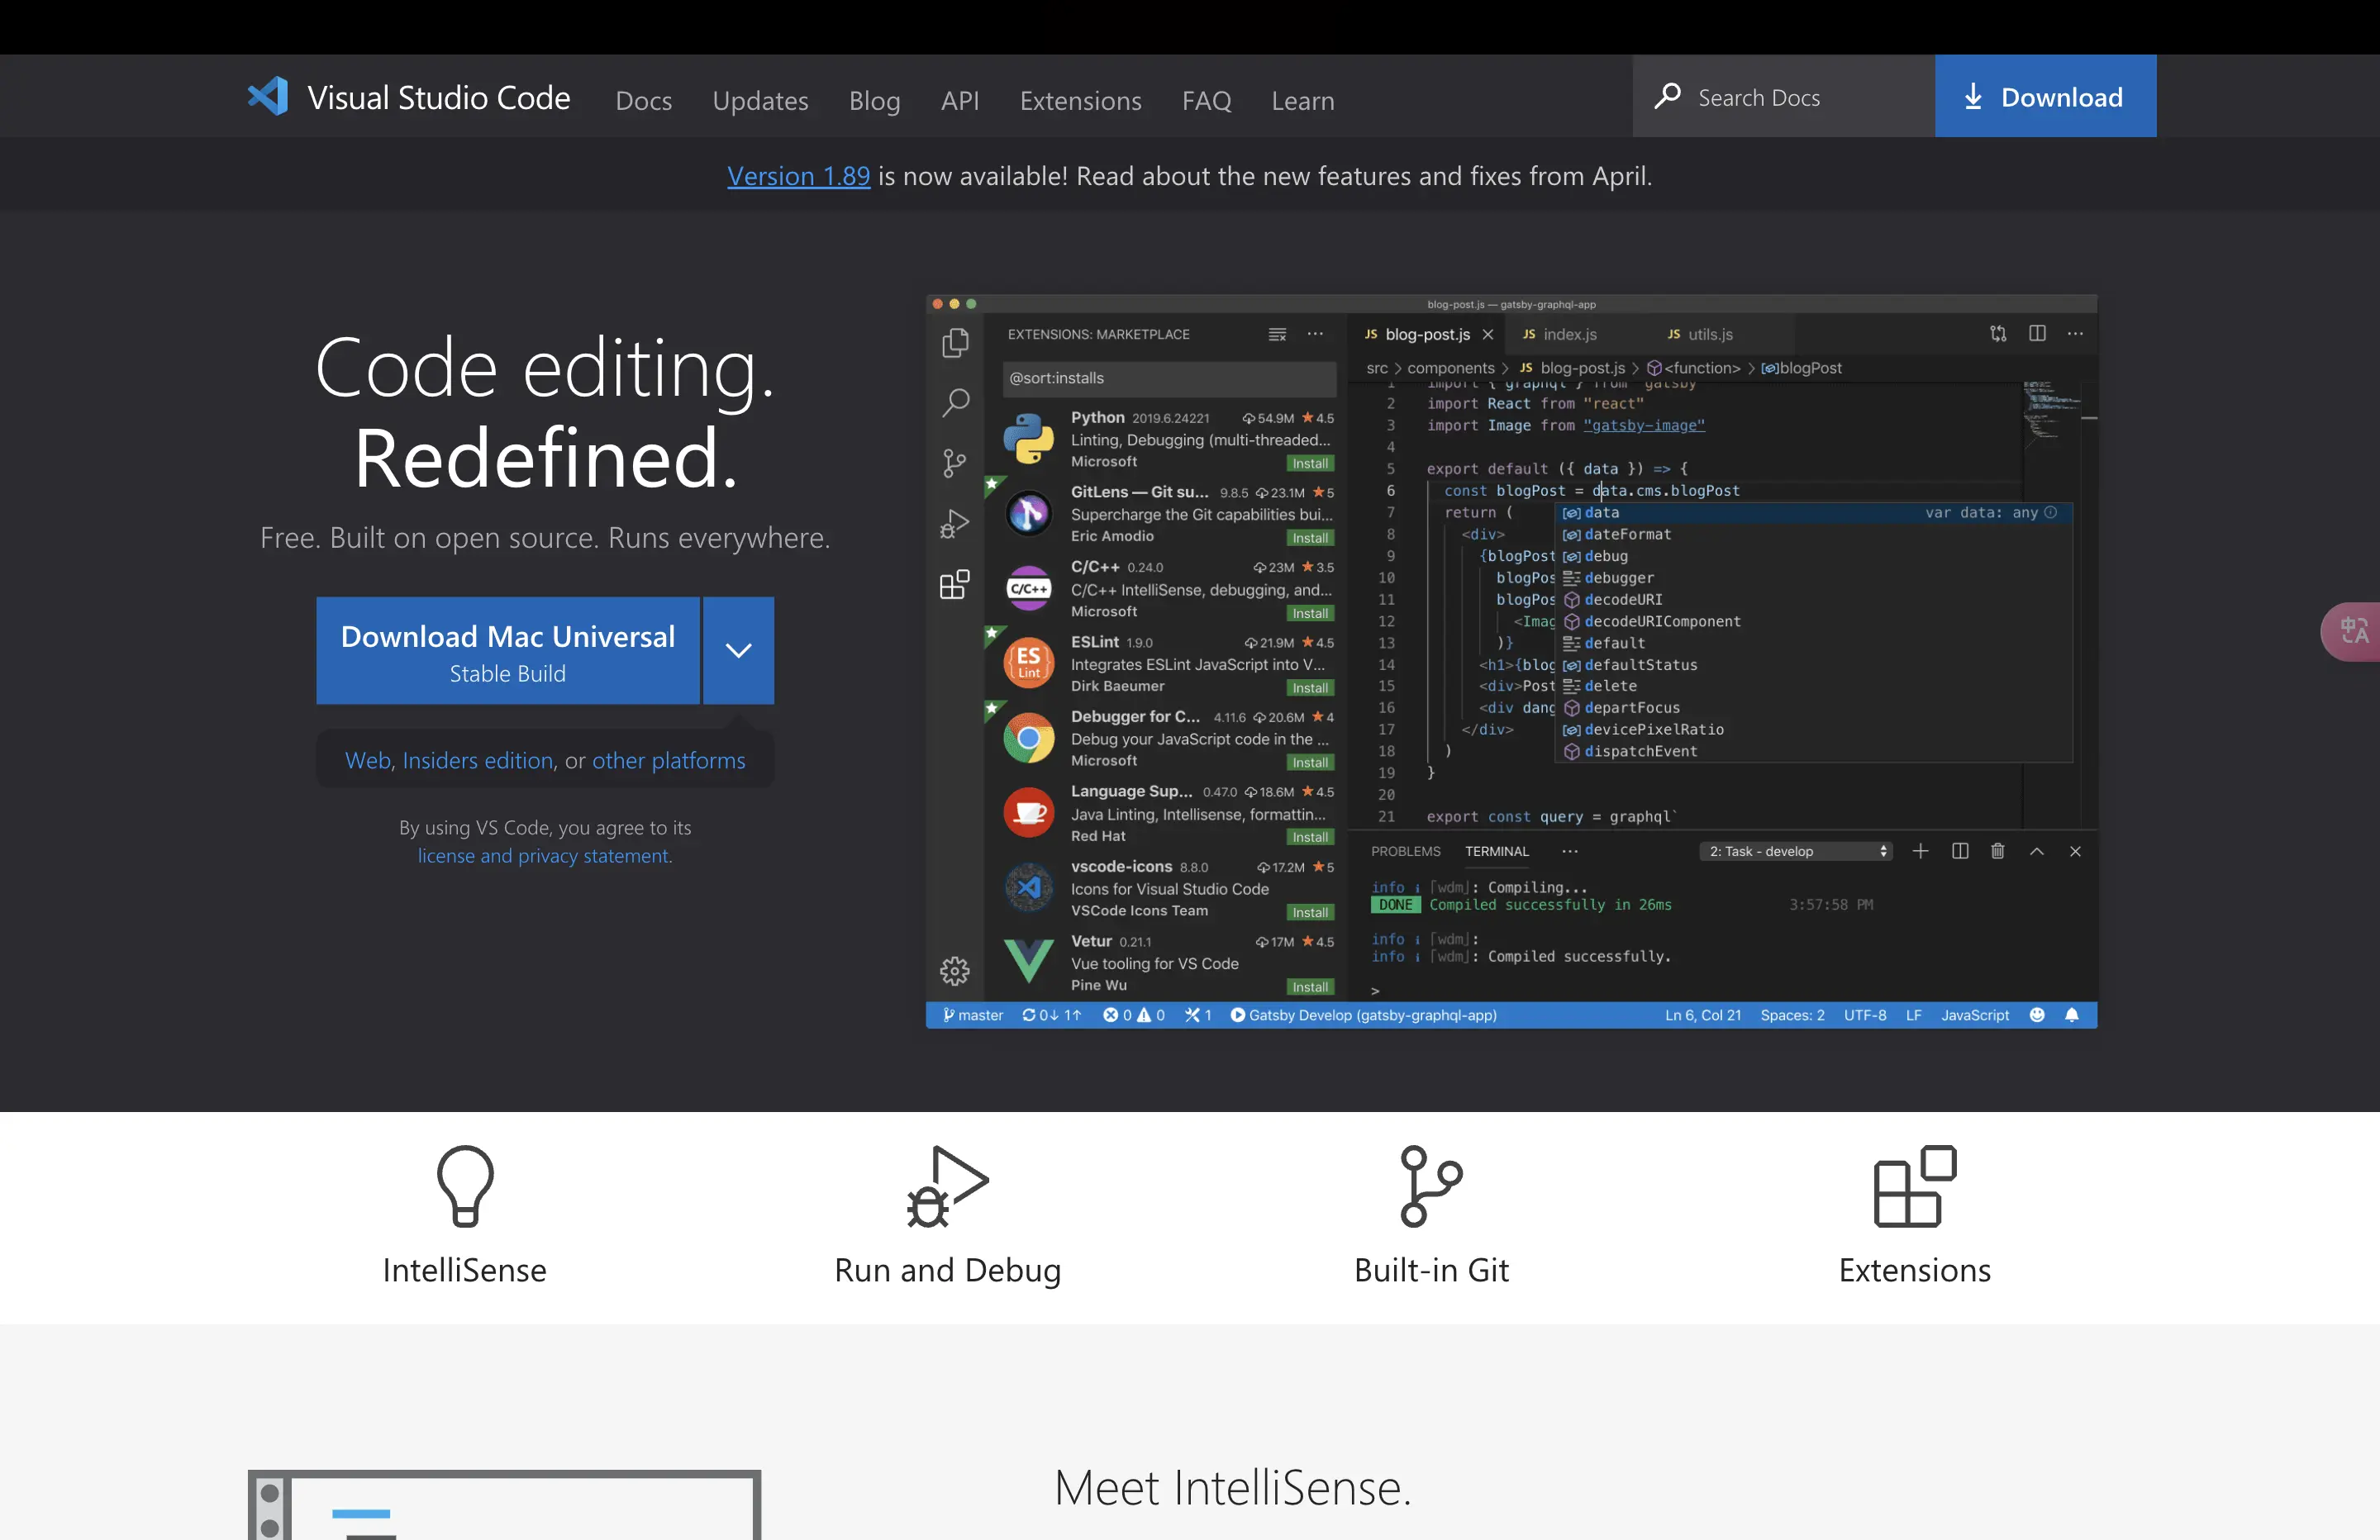The width and height of the screenshot is (2380, 1540).
Task: Click the Built-in Git branch icon
Action: (x=1431, y=1186)
